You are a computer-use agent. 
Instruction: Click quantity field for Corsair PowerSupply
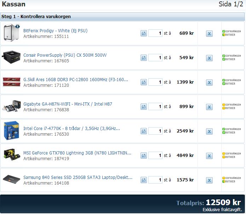pyautogui.click(x=155, y=58)
